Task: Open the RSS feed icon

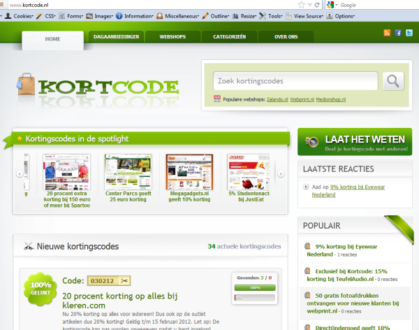Action: click(387, 33)
